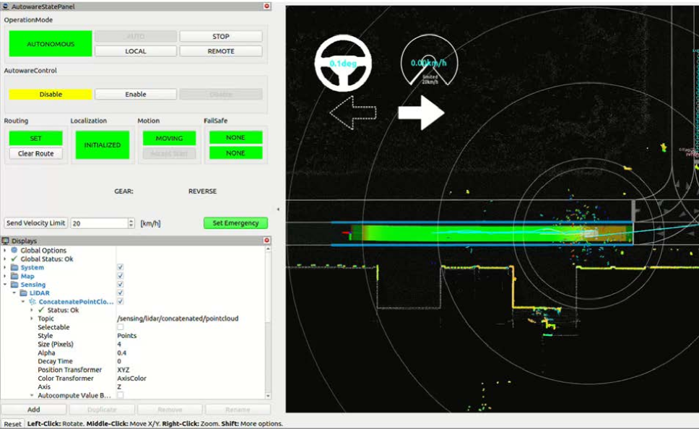
Task: Click the Global Options icon
Action: (x=14, y=251)
